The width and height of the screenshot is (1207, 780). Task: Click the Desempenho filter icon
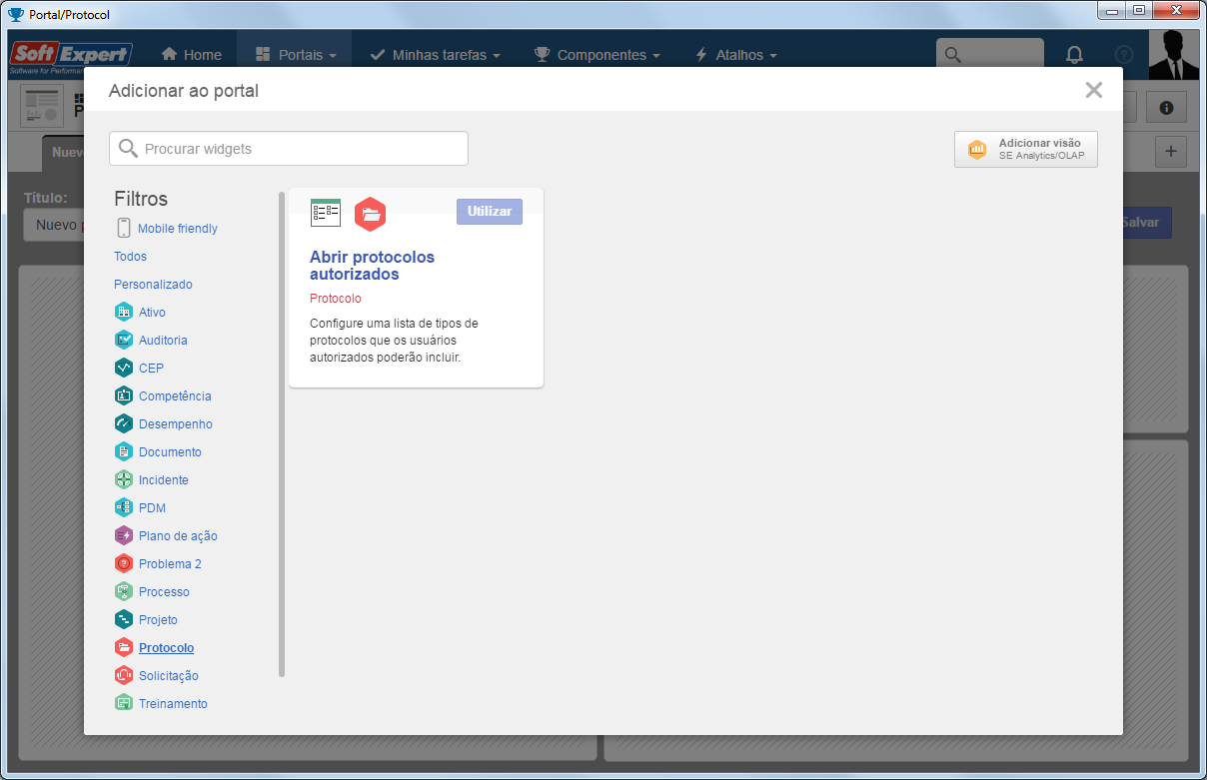click(124, 423)
